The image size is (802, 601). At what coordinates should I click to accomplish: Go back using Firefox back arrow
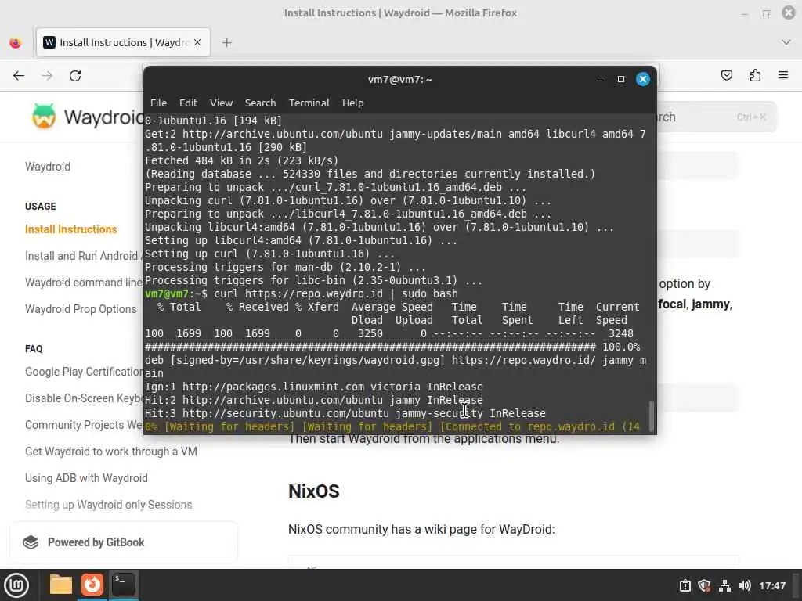tap(19, 76)
